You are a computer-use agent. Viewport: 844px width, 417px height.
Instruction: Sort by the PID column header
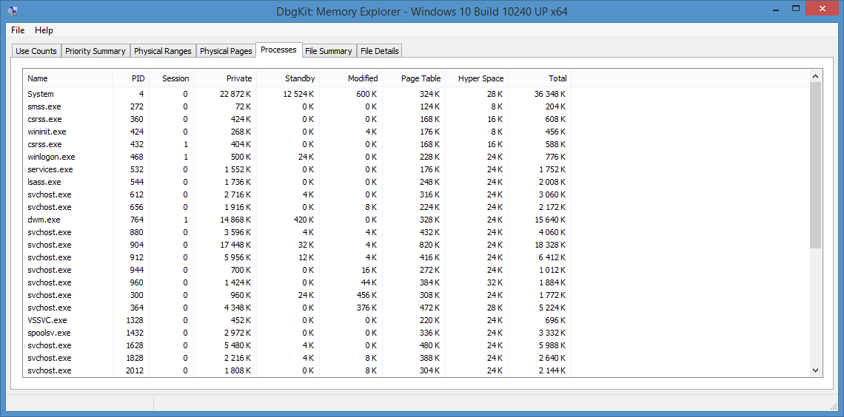click(x=131, y=78)
